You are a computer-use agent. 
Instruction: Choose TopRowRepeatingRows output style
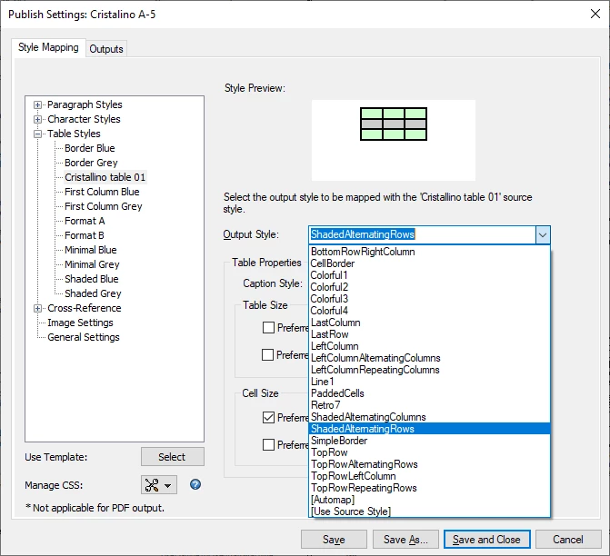[x=429, y=488]
